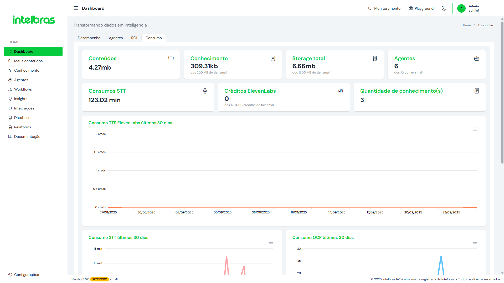The width and height of the screenshot is (504, 283).
Task: Click Quantidade de conhecimento(s) document icon
Action: (476, 91)
